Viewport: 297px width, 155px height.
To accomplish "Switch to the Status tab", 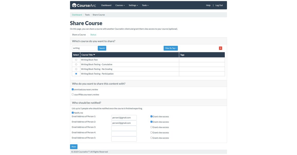I will pyautogui.click(x=93, y=34).
